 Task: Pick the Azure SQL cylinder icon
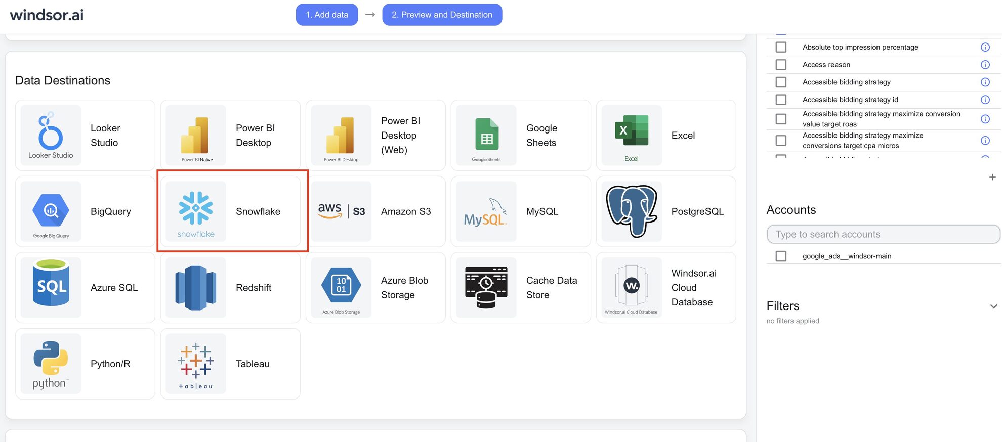[x=51, y=287]
